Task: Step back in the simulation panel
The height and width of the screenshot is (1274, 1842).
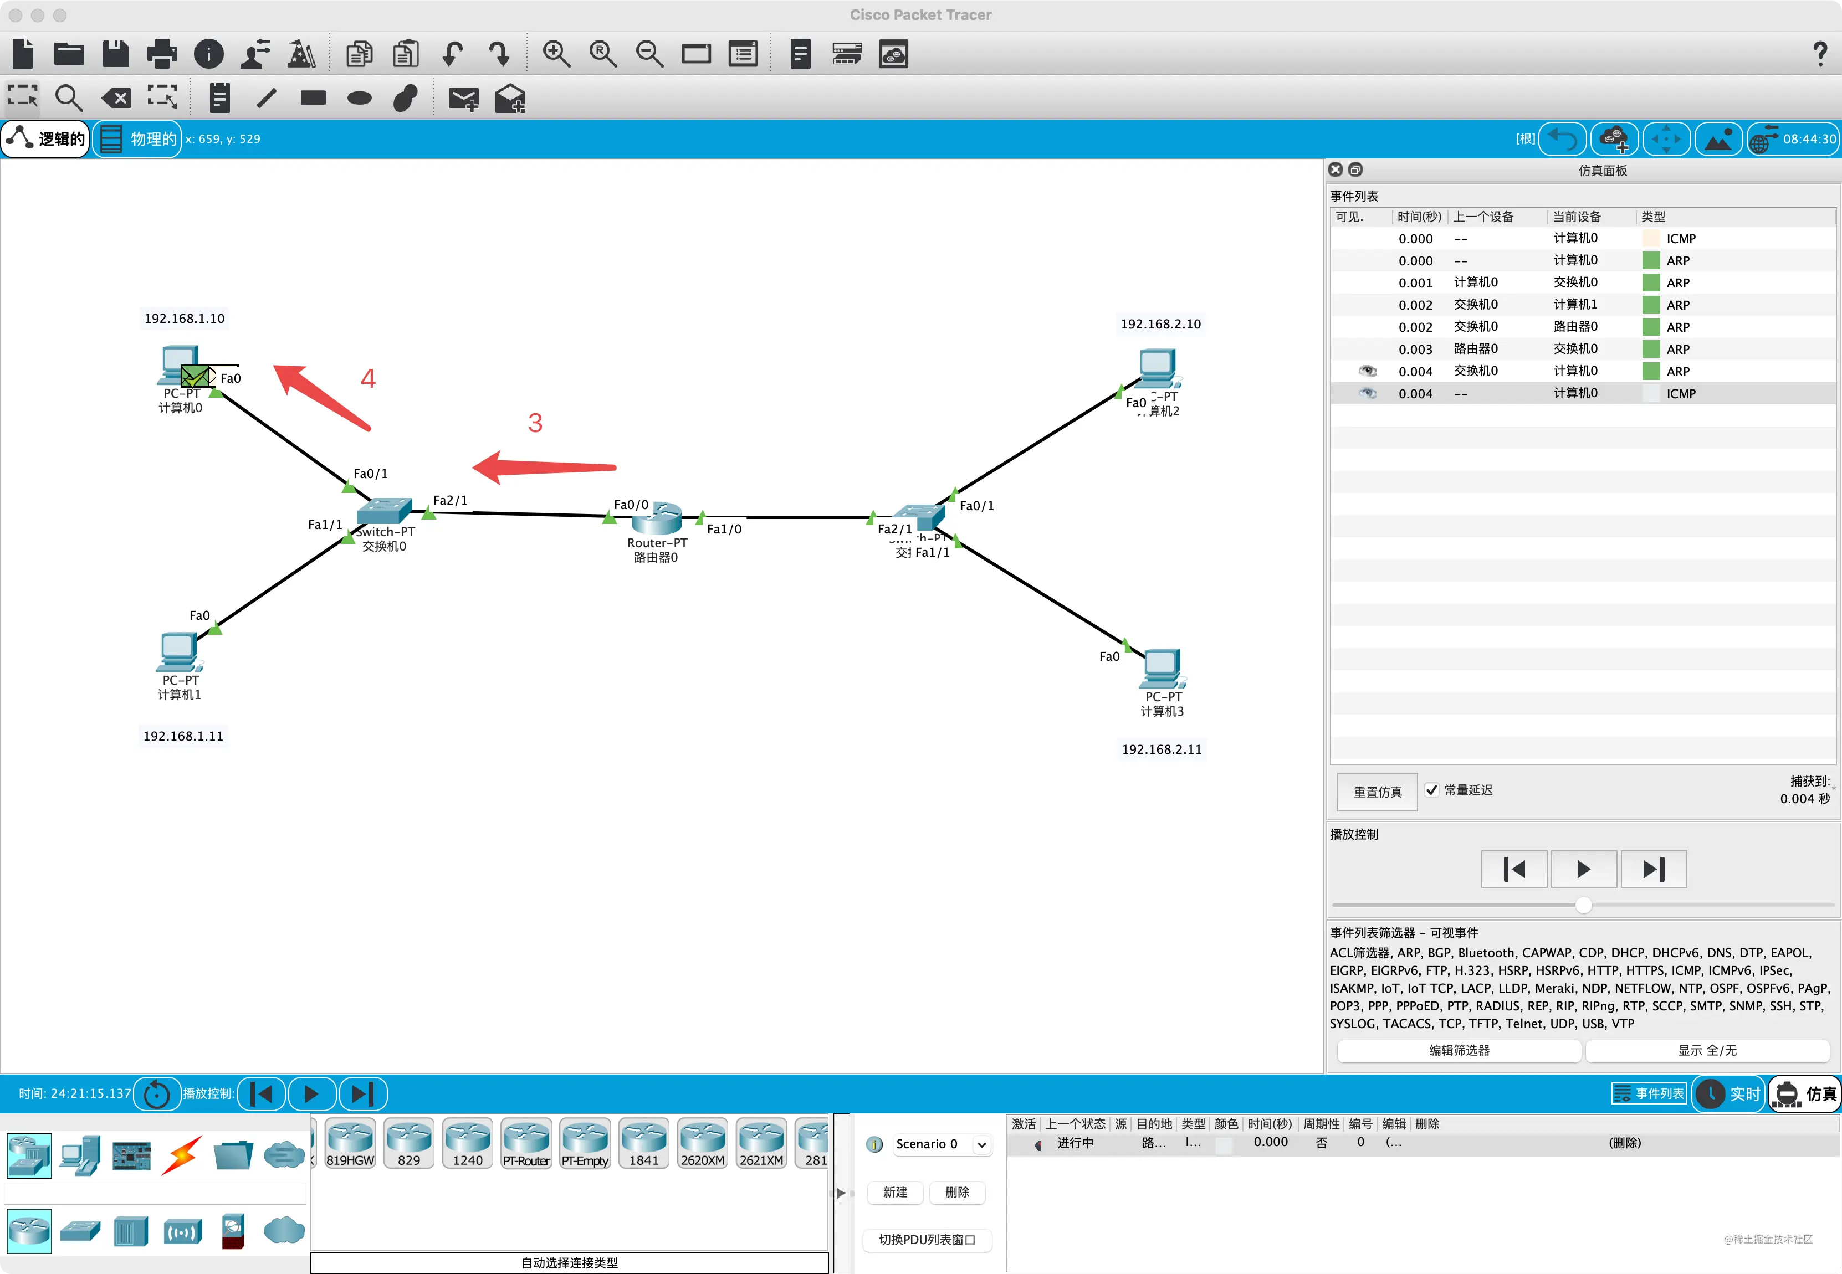Action: coord(1514,869)
